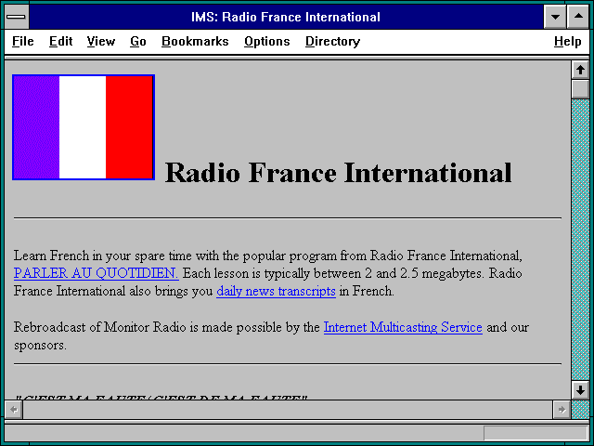Click the French flag image
Viewport: 594px width, 446px height.
pyautogui.click(x=84, y=127)
